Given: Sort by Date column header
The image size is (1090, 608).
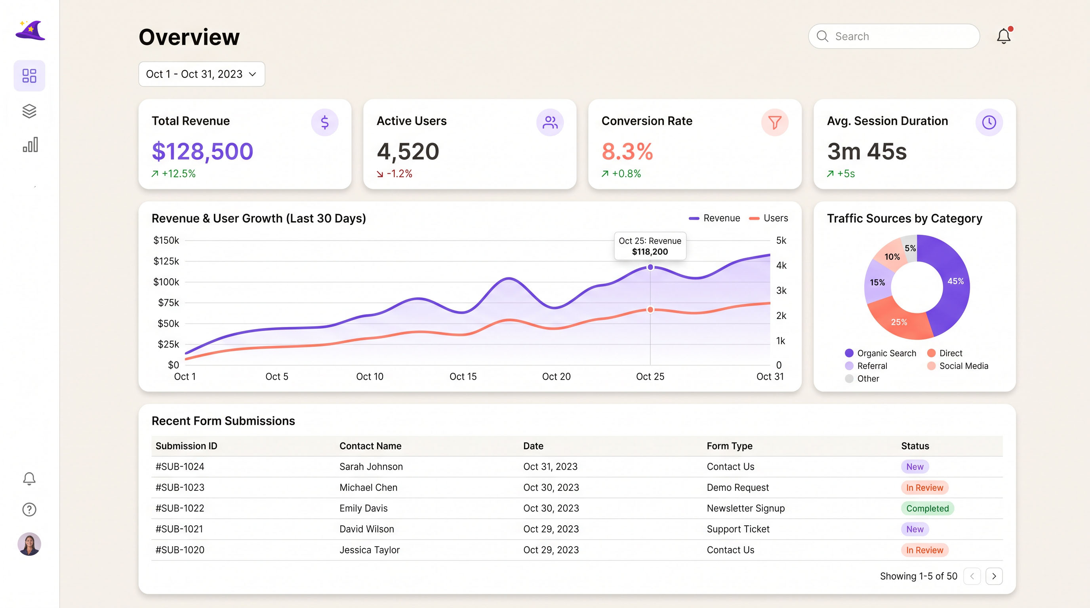Looking at the screenshot, I should pyautogui.click(x=533, y=446).
